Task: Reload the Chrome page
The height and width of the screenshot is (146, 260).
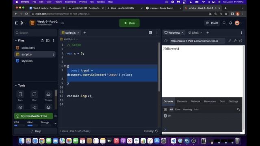Action: click(x=26, y=14)
